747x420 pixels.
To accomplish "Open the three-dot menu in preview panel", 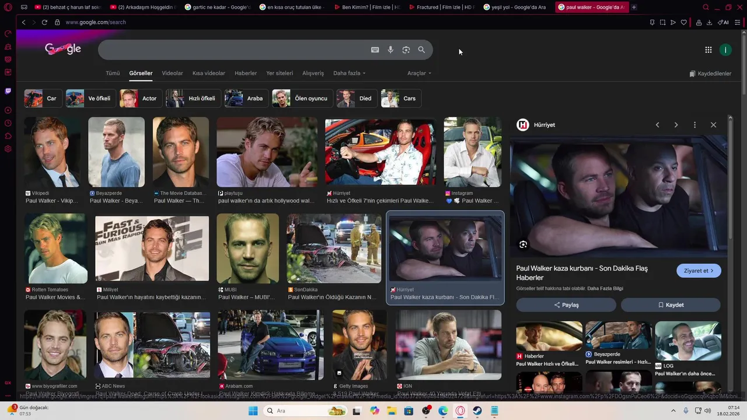I will pyautogui.click(x=694, y=125).
